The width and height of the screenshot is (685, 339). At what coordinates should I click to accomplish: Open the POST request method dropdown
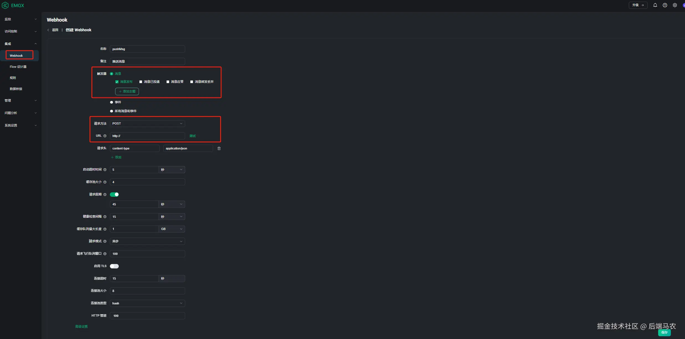[x=147, y=123]
